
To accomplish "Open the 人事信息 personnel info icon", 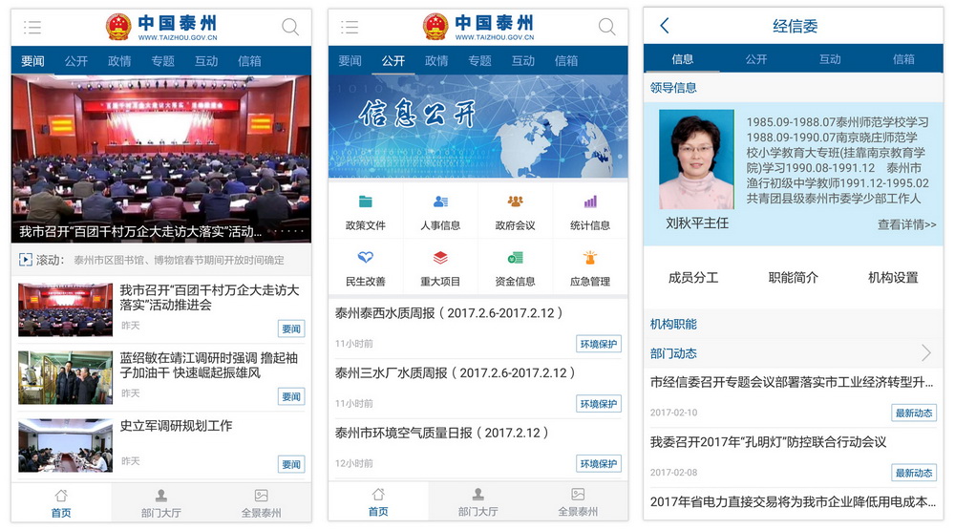I will 440,202.
